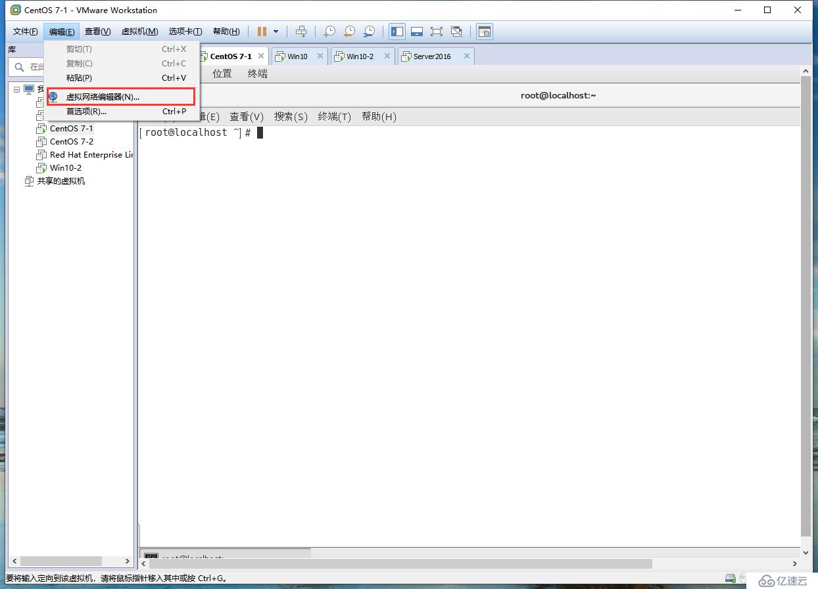Viewport: 818px width, 589px height.
Task: Click the shared VMs network icon
Action: (x=29, y=181)
